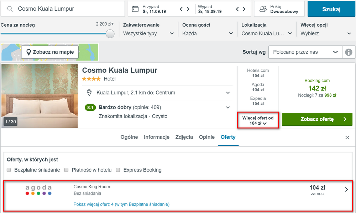The image size is (356, 213).
Task: Click the Pokój guests icon
Action: [263, 9]
